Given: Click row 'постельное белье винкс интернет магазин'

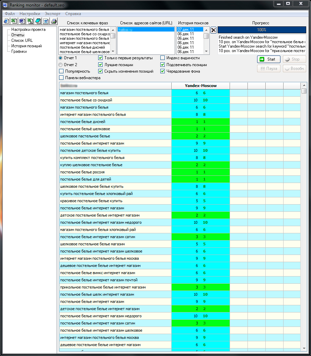Looking at the screenshot, I should click(180, 273).
